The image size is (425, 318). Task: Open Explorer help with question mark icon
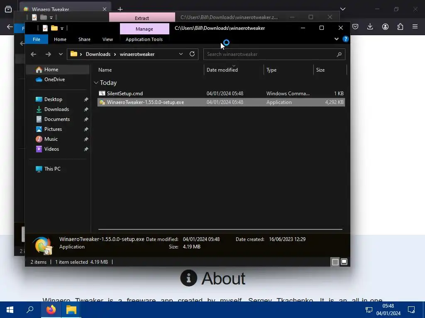tap(345, 39)
